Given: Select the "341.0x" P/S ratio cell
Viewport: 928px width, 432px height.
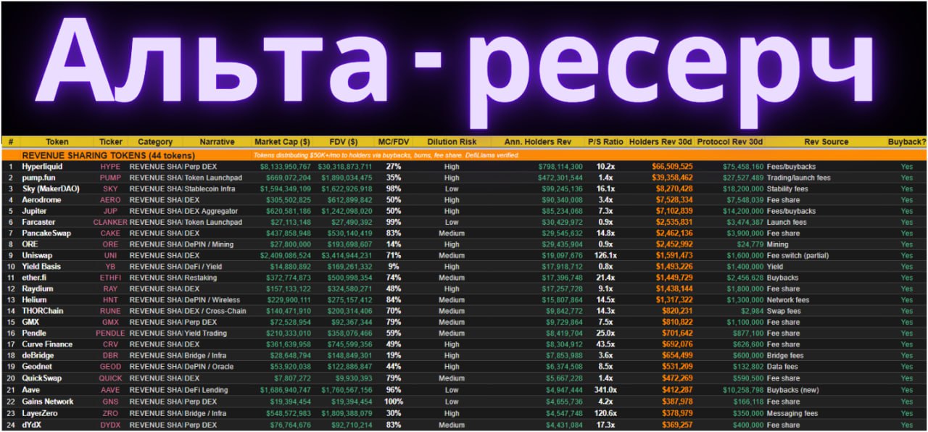Looking at the screenshot, I should (605, 390).
